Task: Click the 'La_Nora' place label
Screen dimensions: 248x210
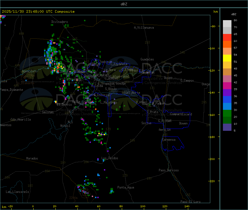Action: [110, 70]
